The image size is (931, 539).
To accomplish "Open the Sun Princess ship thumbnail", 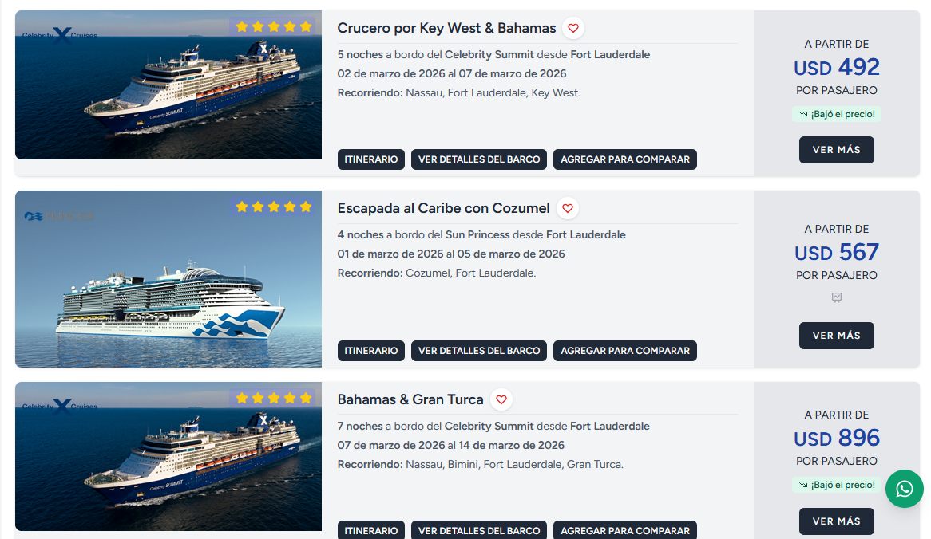I will (168, 279).
